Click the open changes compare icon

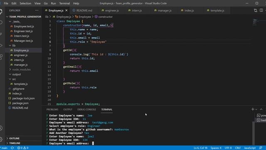[256, 10]
